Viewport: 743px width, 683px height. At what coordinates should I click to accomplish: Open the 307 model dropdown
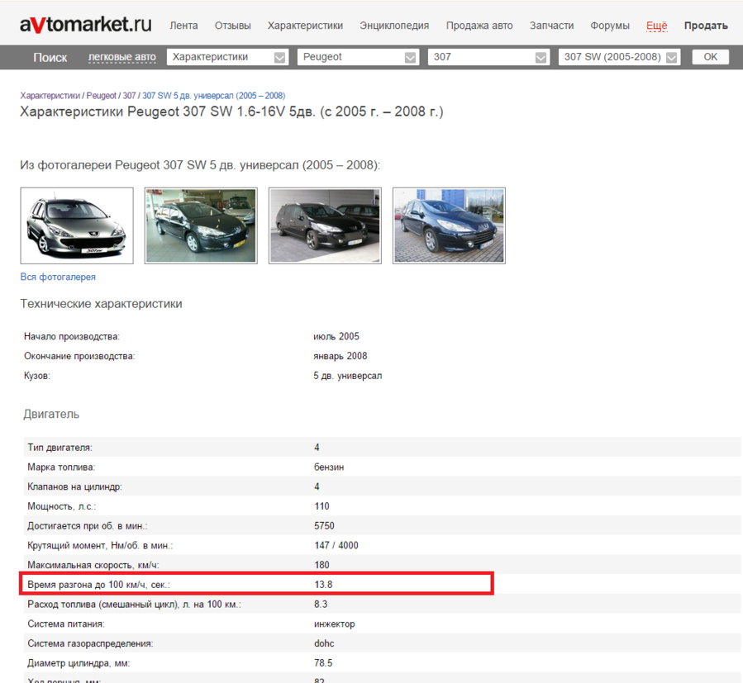(x=489, y=57)
